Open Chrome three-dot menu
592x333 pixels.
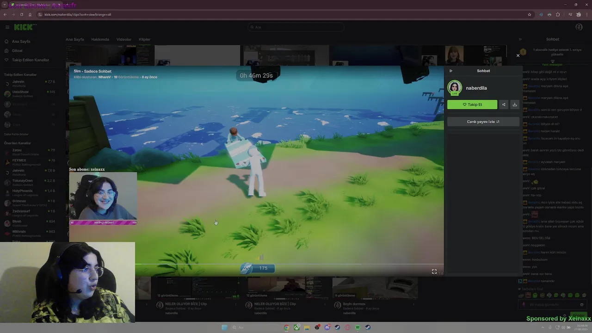(x=587, y=14)
